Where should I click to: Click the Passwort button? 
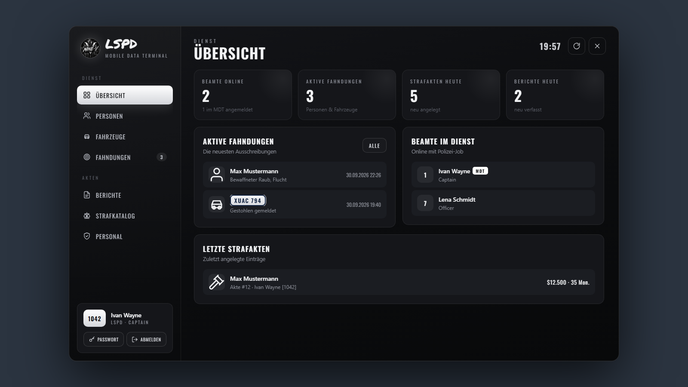[x=104, y=339]
